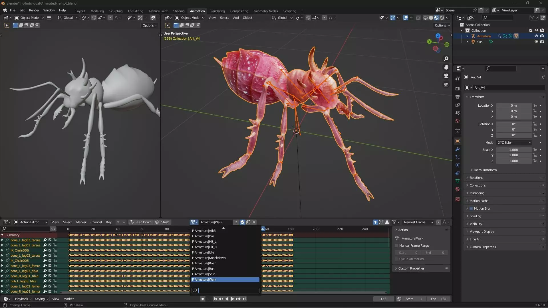Open the World properties tab icon

tap(458, 121)
